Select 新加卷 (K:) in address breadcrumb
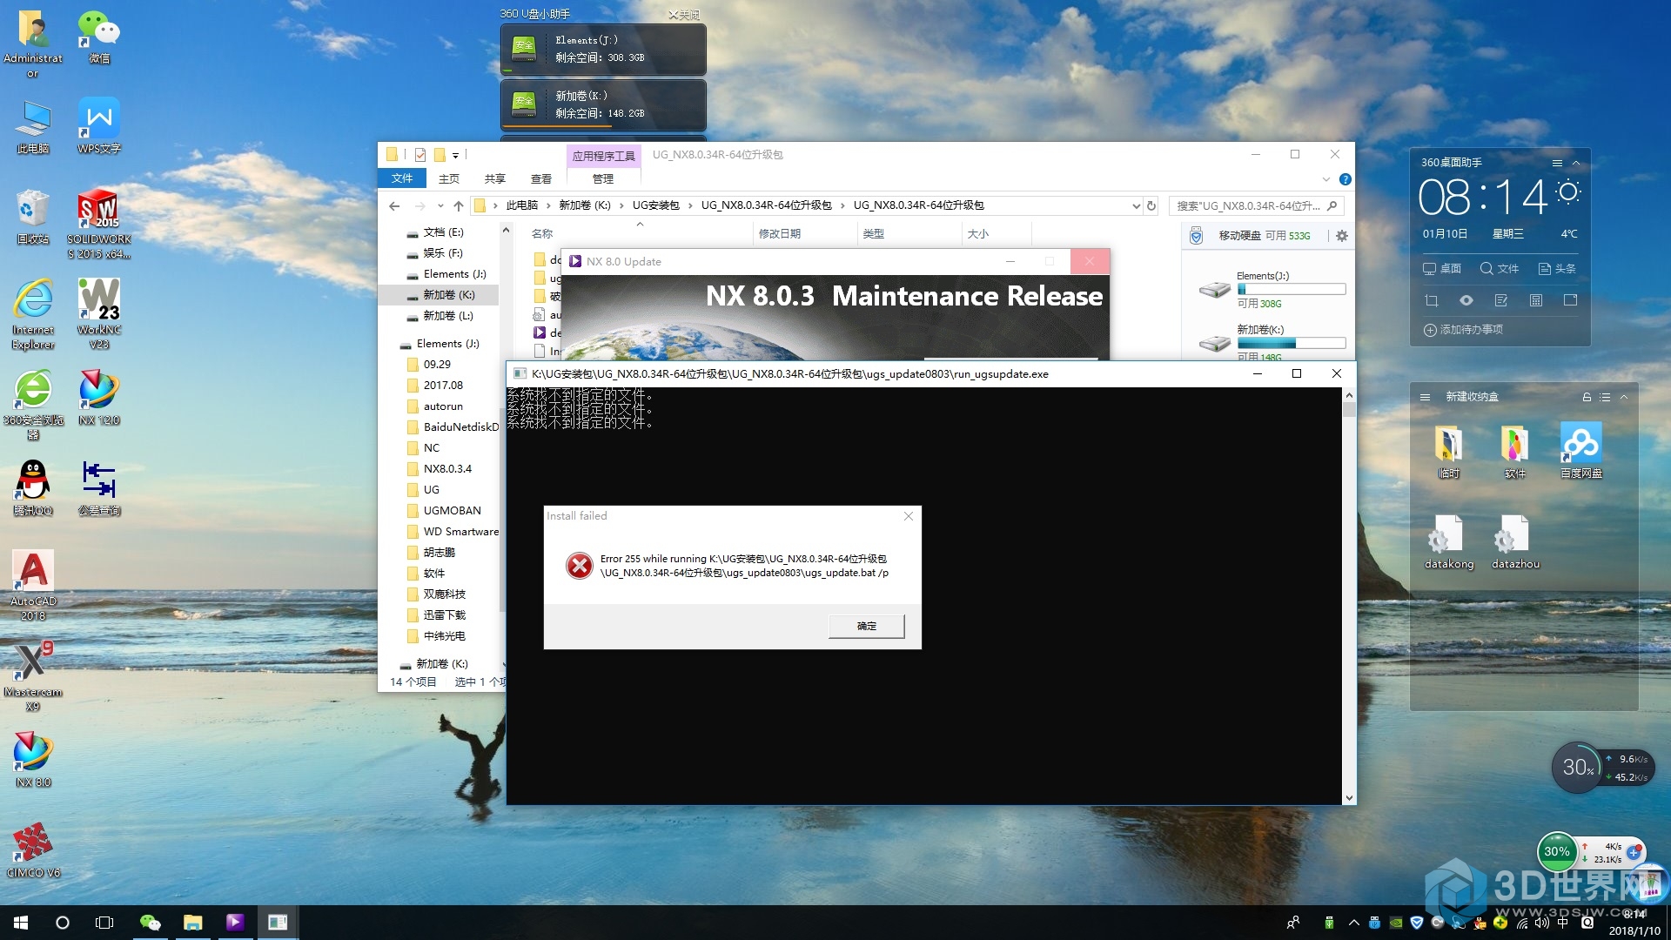The width and height of the screenshot is (1671, 940). 585,205
